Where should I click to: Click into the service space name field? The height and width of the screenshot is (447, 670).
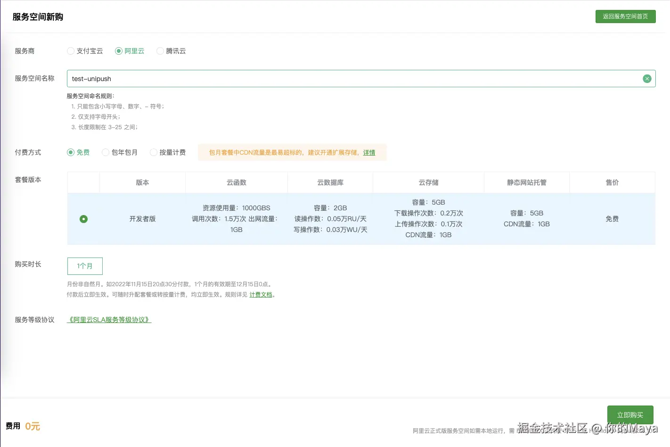coord(330,79)
